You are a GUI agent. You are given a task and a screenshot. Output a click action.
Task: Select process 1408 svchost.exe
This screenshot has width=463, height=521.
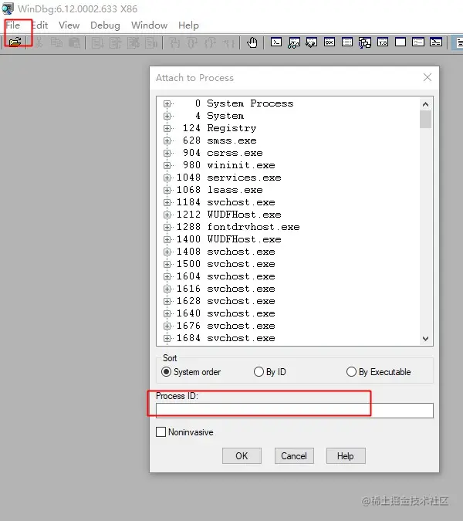[226, 252]
